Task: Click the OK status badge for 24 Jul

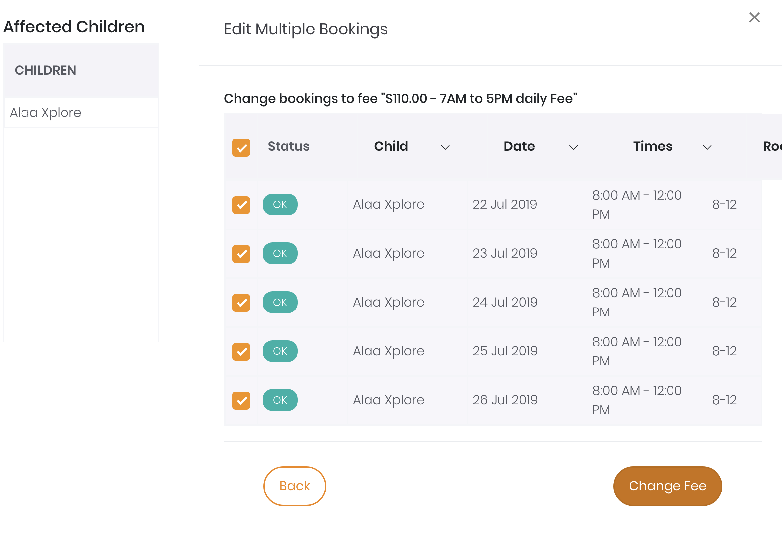Action: 280,303
